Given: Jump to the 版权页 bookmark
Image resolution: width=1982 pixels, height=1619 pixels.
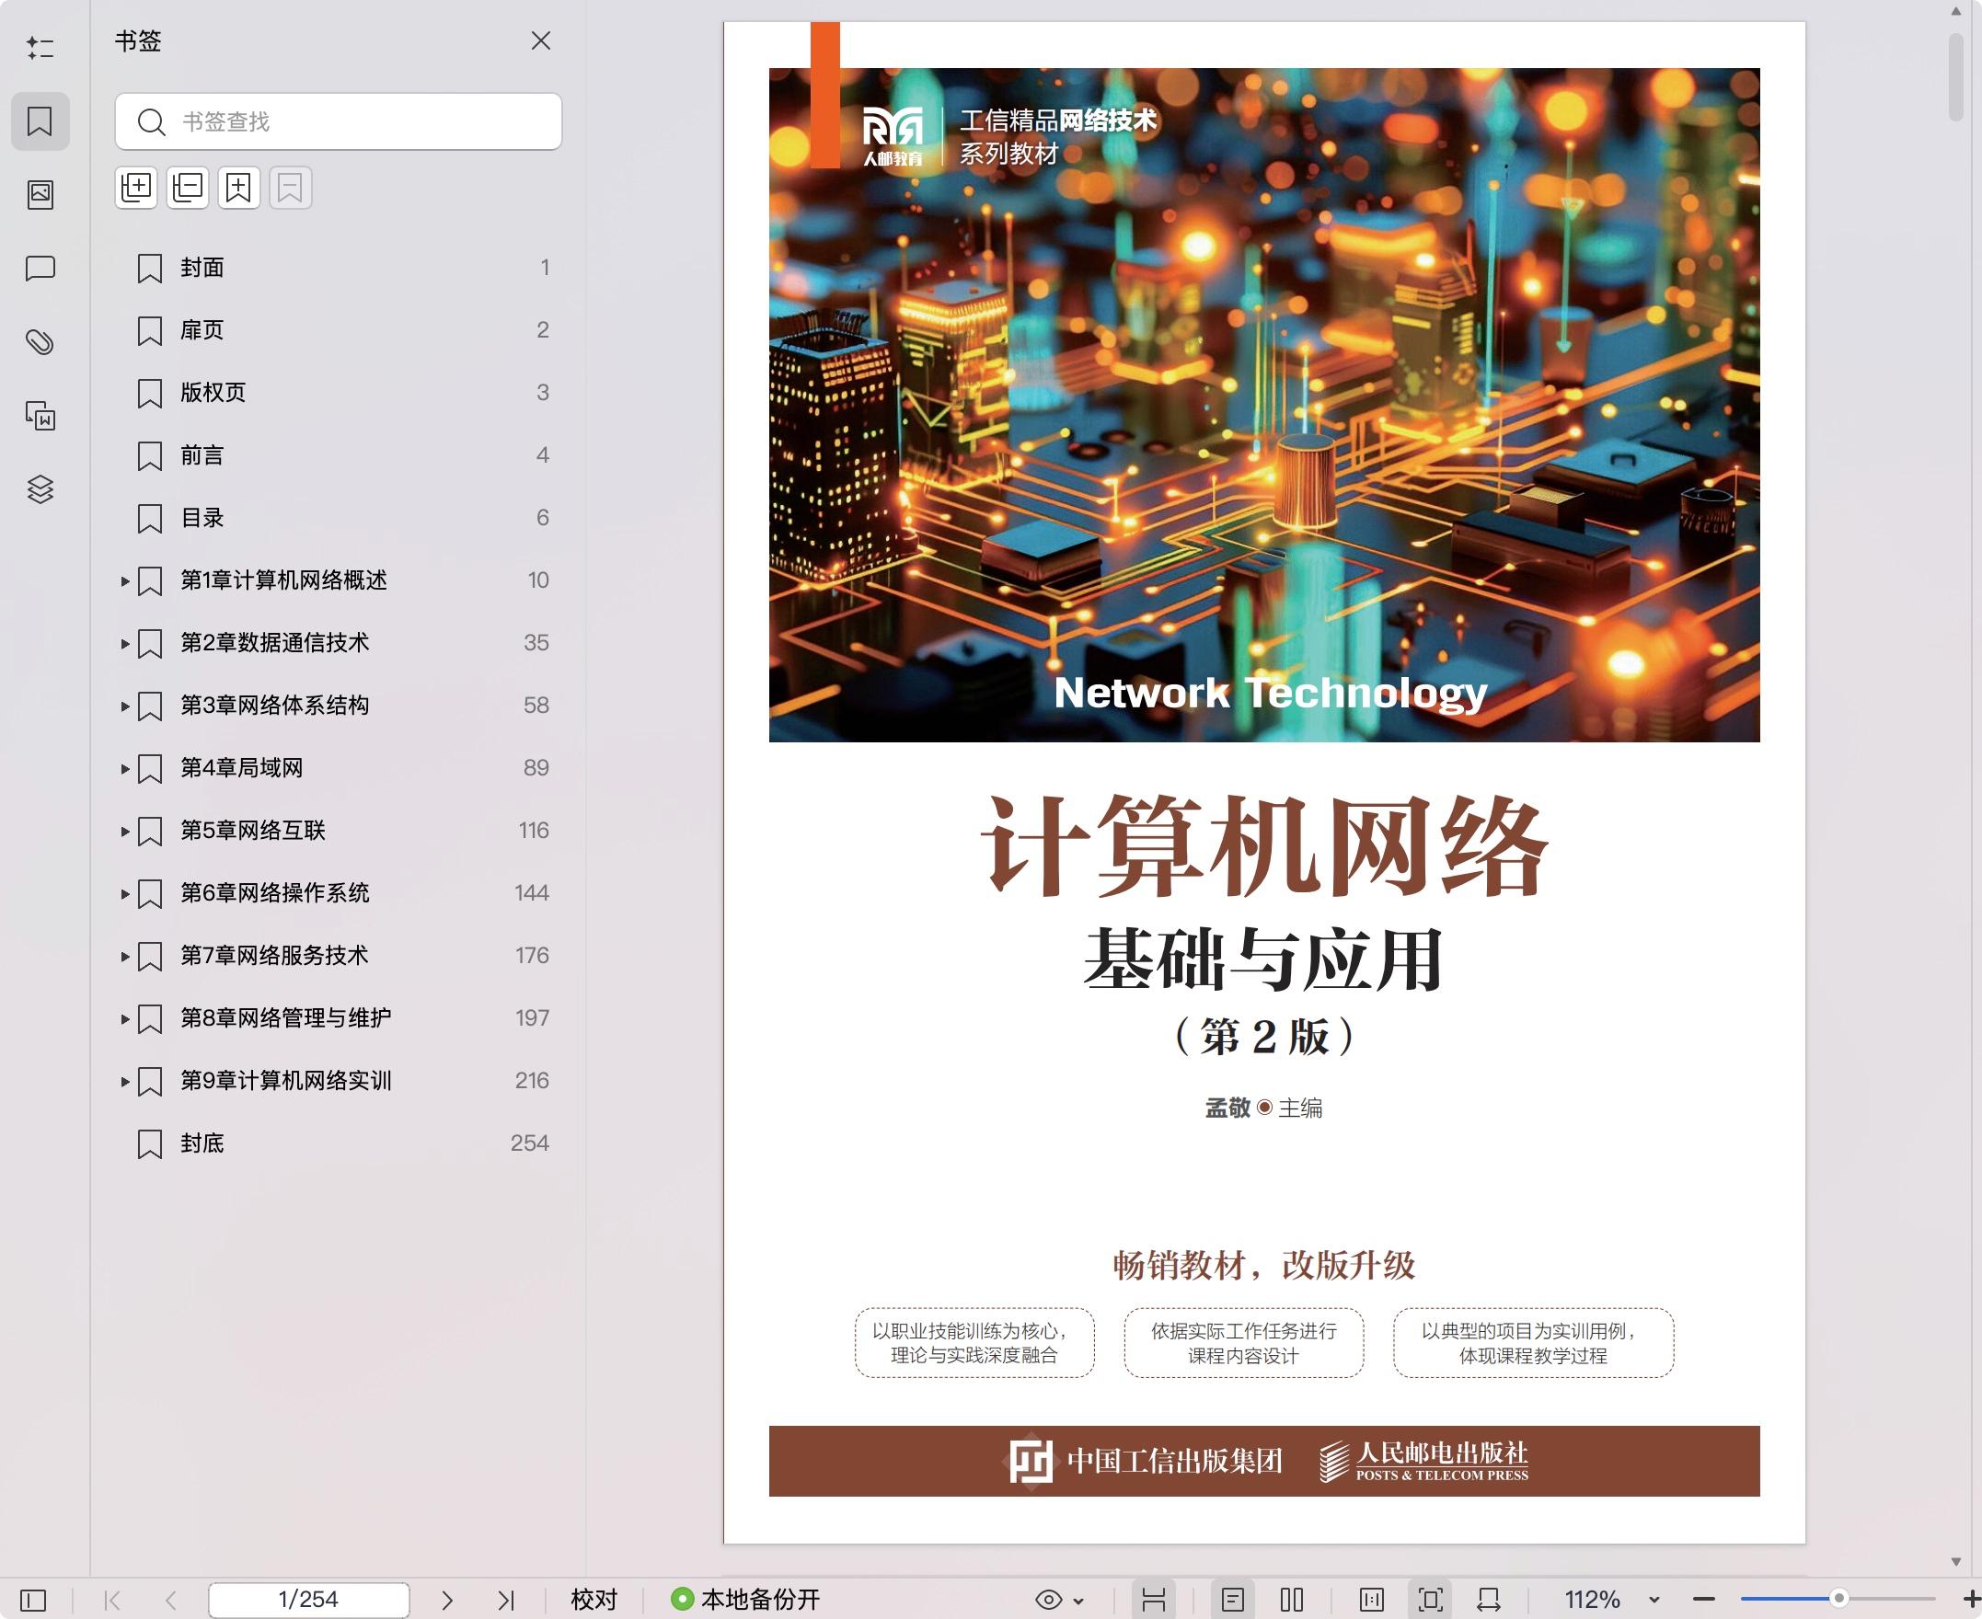Looking at the screenshot, I should pos(339,393).
